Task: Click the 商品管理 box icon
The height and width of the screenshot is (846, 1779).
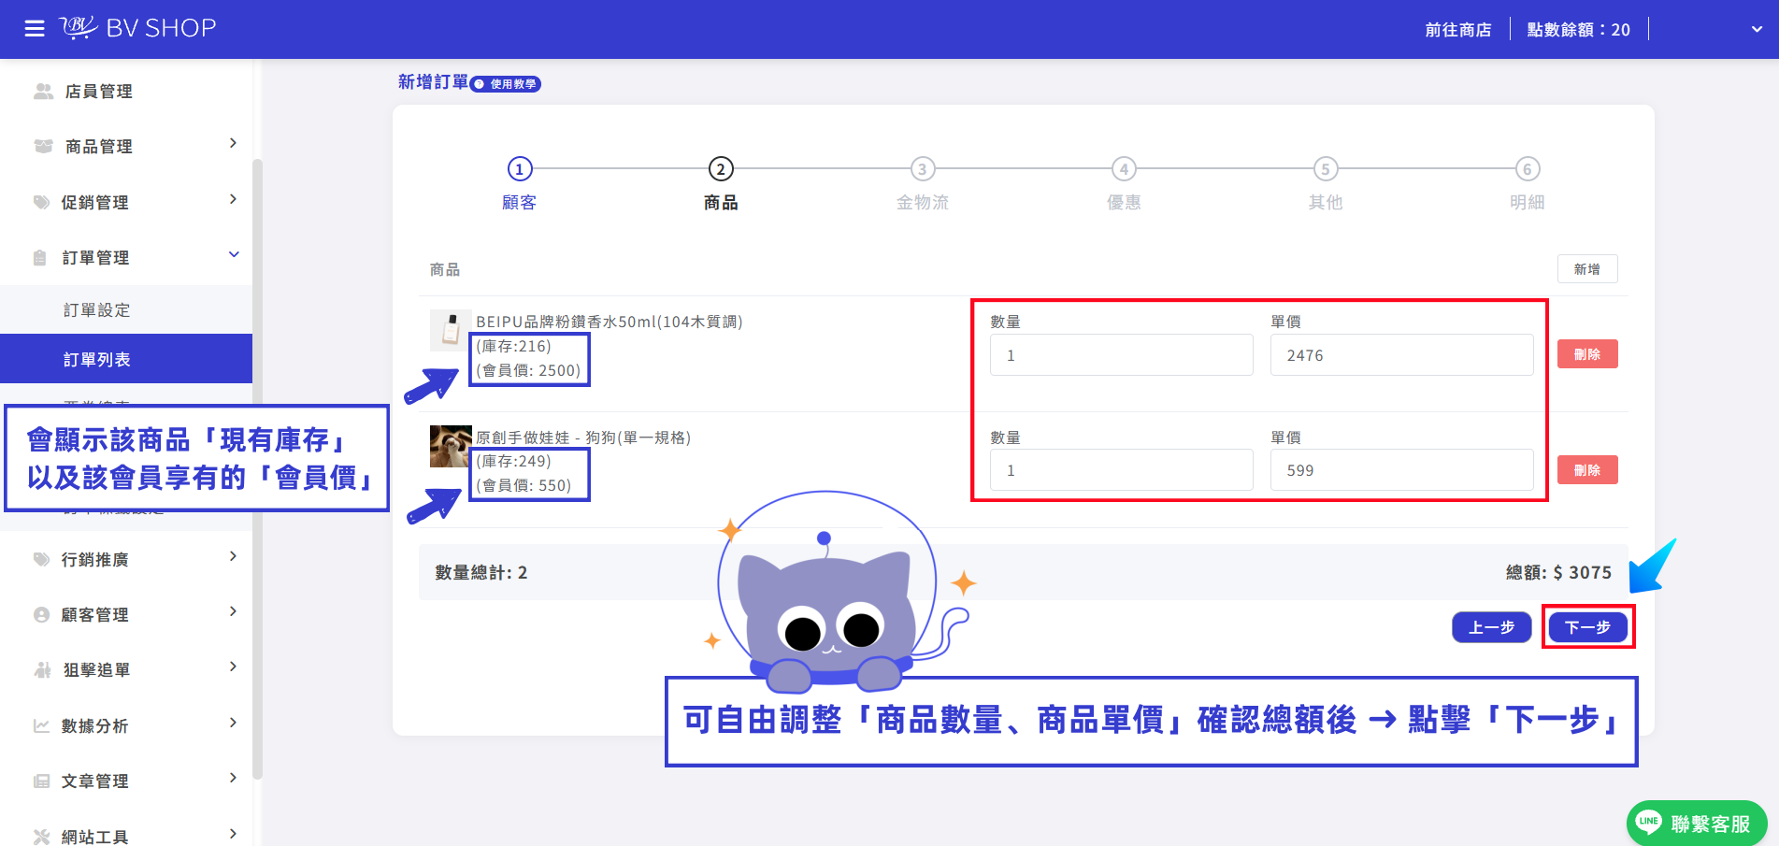Action: [x=43, y=146]
